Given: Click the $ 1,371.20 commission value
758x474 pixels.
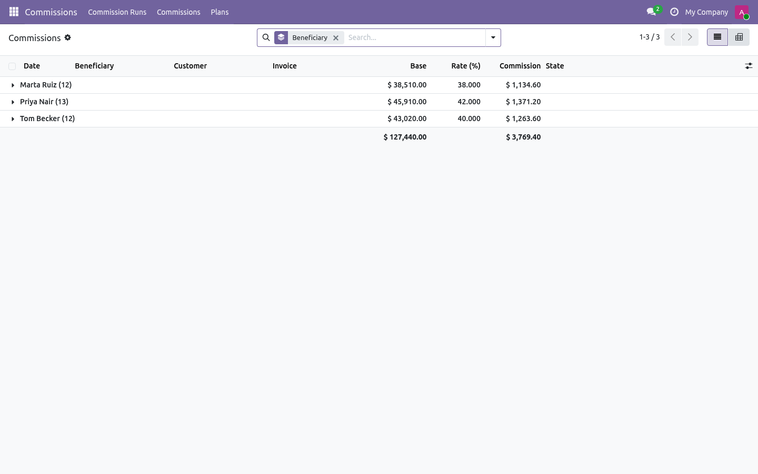Looking at the screenshot, I should [x=523, y=102].
